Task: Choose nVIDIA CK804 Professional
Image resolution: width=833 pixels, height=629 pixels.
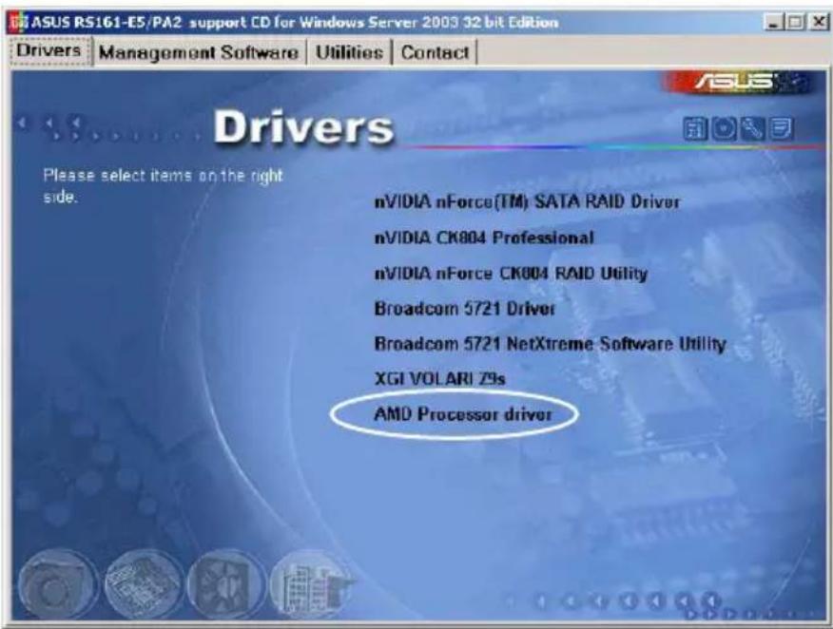Action: pos(483,238)
